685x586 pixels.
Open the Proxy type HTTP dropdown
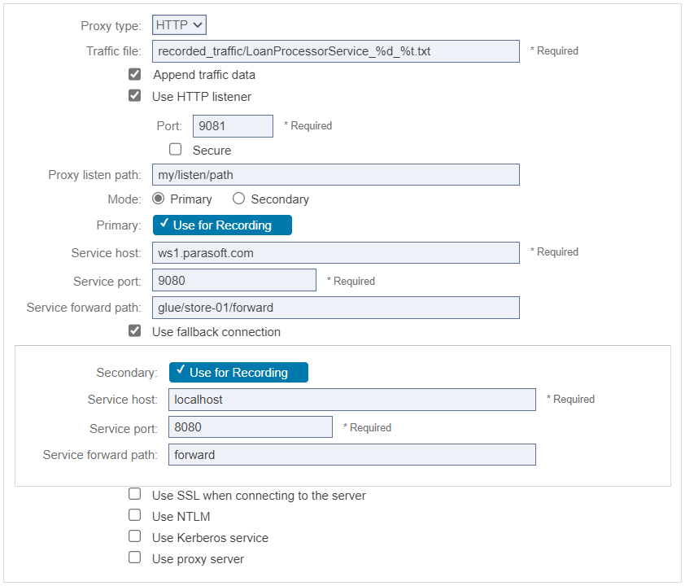point(179,25)
